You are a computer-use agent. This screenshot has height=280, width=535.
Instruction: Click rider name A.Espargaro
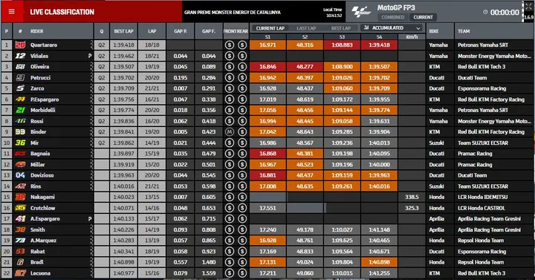coord(45,218)
